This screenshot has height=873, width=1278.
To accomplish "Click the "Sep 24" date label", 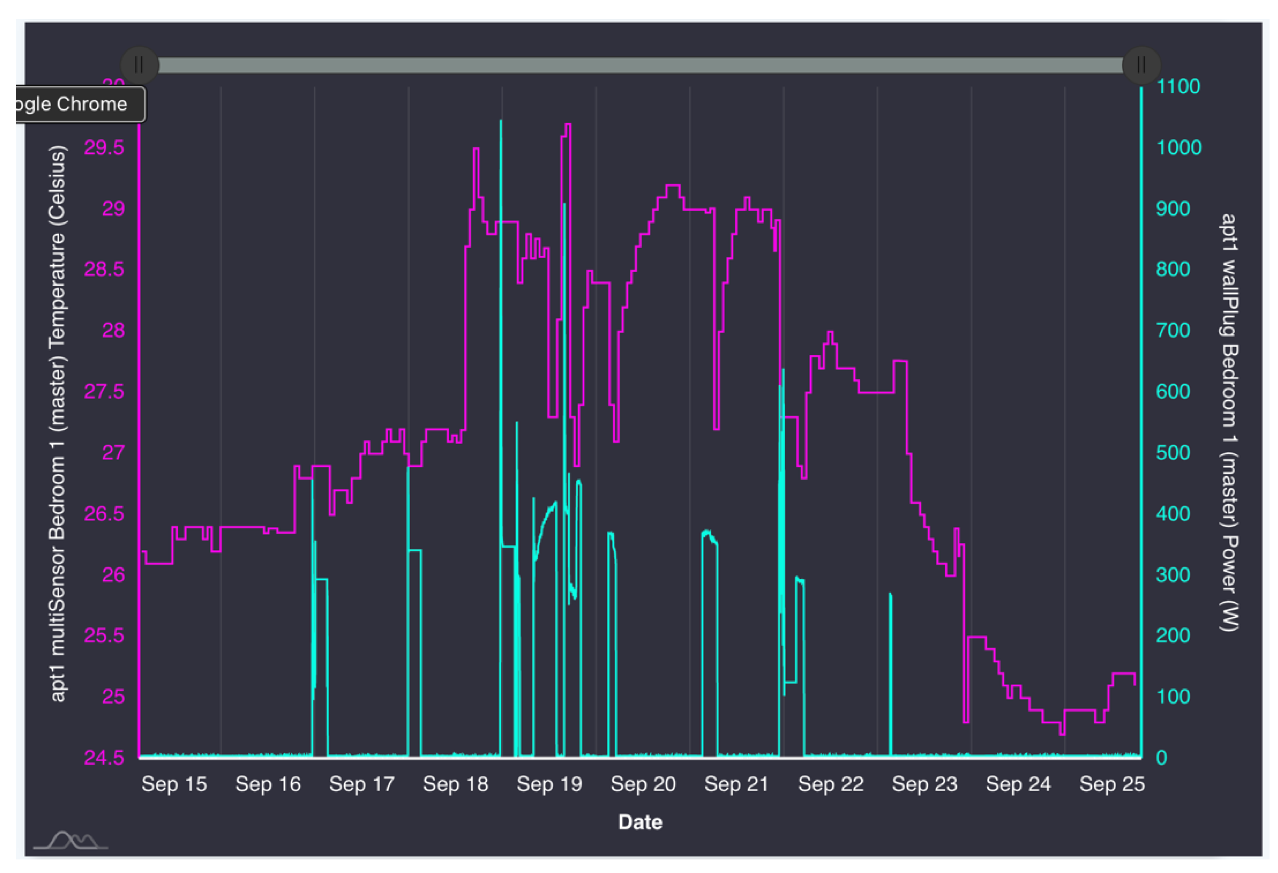I will pos(1019,784).
